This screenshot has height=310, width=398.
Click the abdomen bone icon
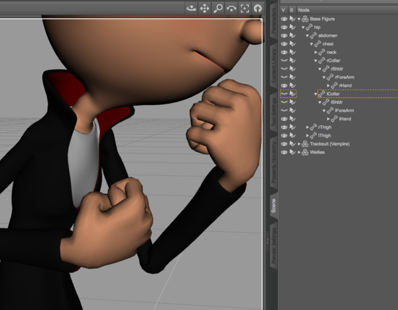313,36
